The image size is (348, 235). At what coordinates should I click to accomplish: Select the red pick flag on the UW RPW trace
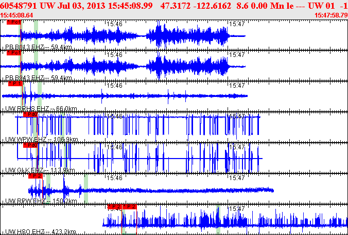tap(36, 175)
